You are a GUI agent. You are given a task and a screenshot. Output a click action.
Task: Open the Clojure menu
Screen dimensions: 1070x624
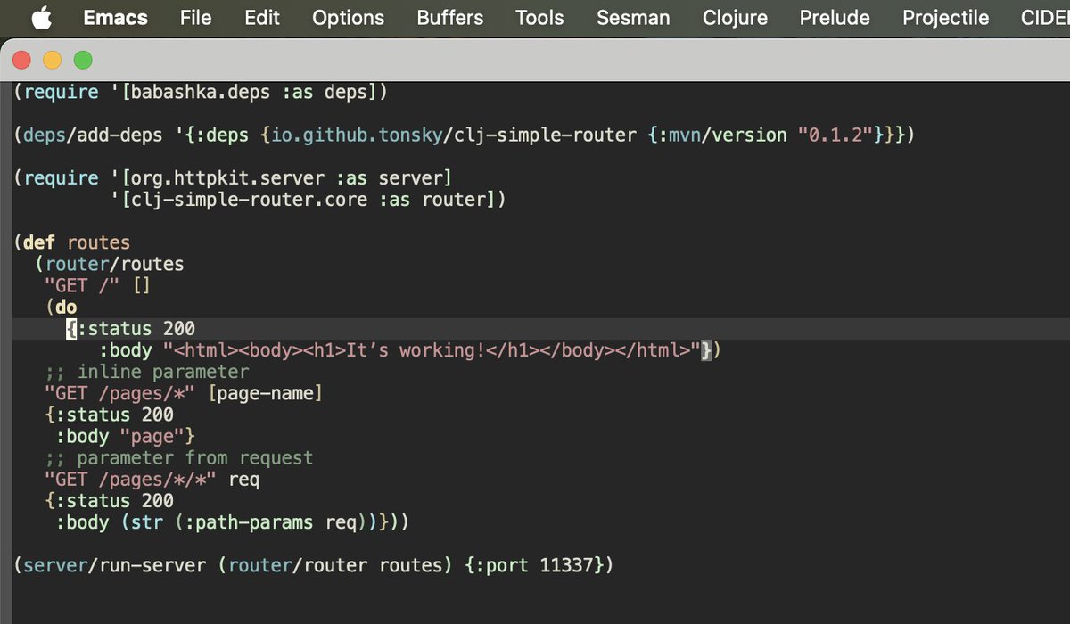(735, 18)
